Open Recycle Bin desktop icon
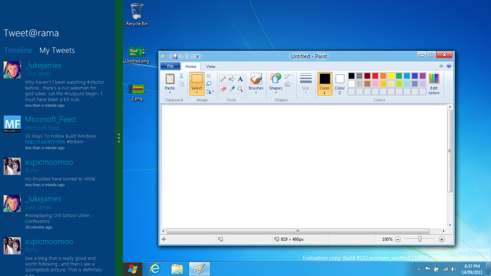This screenshot has width=491, height=276. coord(137,14)
